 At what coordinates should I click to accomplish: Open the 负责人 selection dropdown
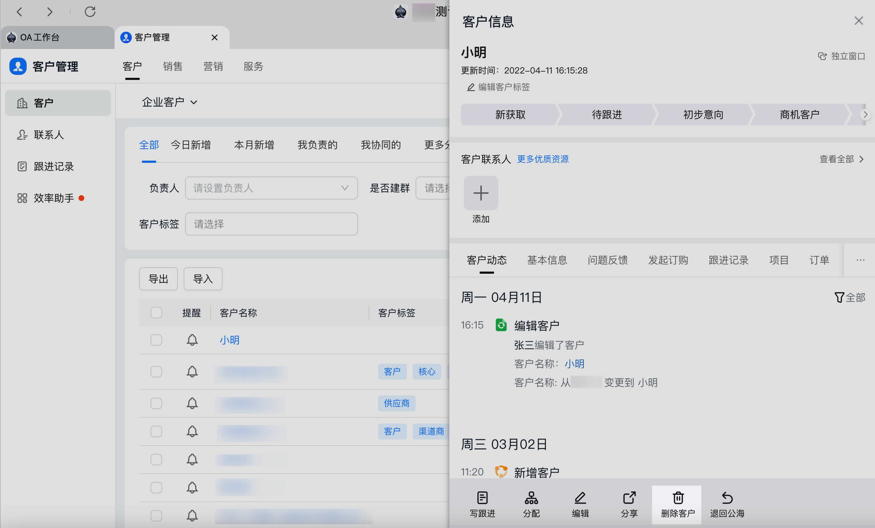tap(271, 188)
